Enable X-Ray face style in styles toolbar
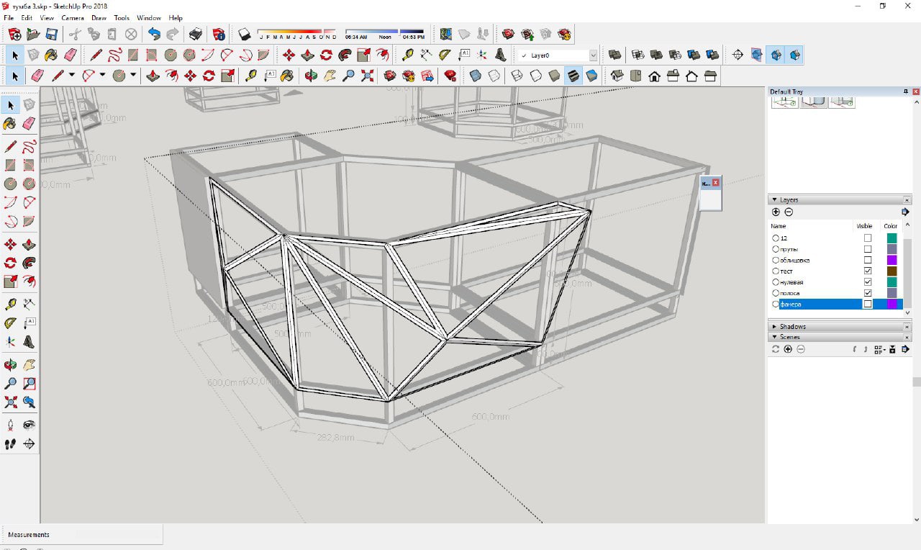 pyautogui.click(x=475, y=76)
